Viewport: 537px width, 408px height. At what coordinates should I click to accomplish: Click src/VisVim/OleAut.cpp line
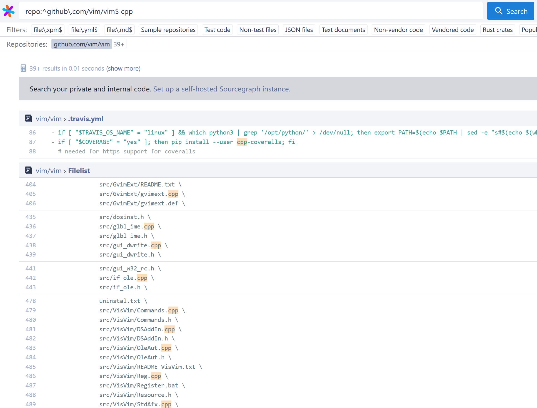(x=278, y=348)
